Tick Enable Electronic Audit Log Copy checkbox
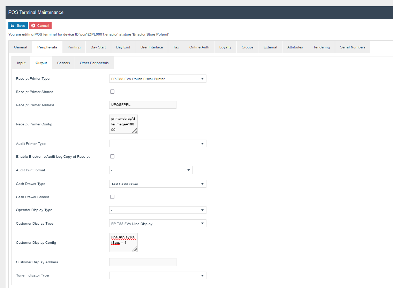393x288 pixels. tap(112, 156)
